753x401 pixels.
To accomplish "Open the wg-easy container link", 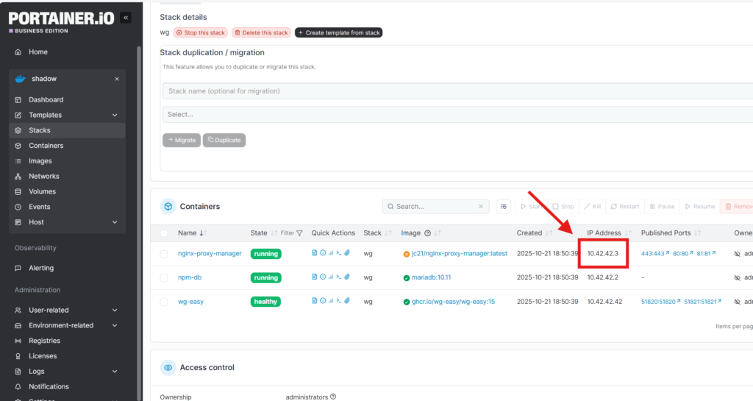I will point(190,302).
